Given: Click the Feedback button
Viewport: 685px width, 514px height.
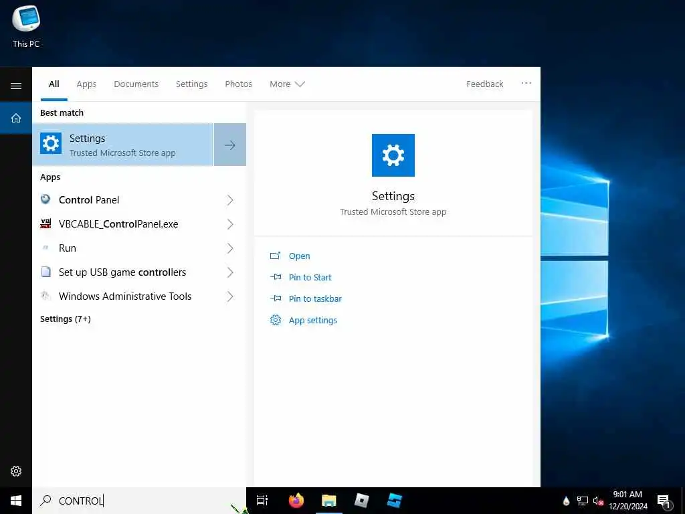Looking at the screenshot, I should [x=484, y=84].
